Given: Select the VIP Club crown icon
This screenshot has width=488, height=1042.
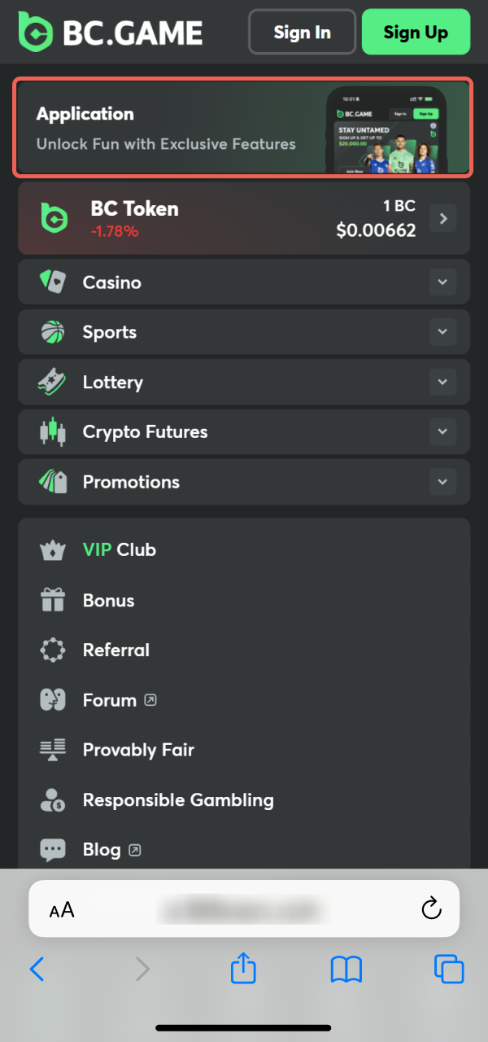Looking at the screenshot, I should coord(53,549).
